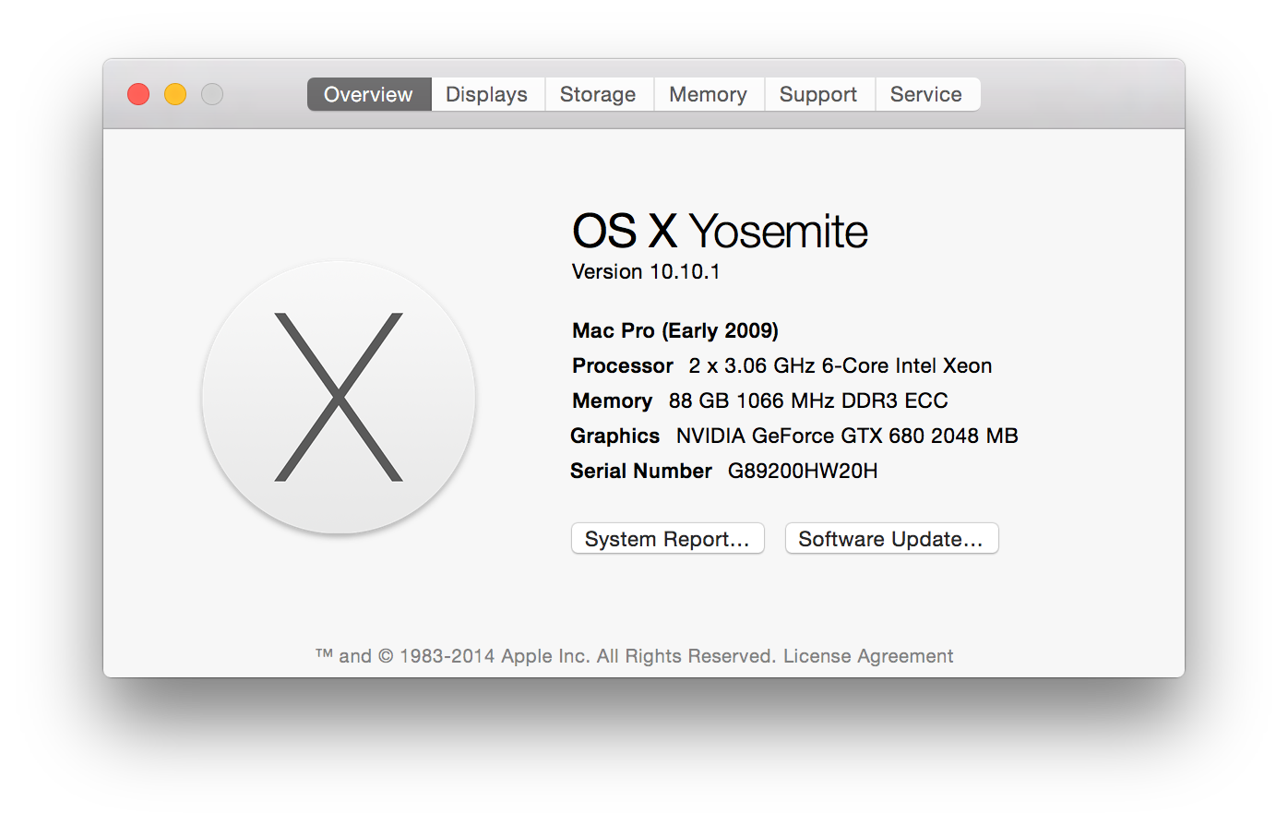The height and width of the screenshot is (825, 1288).
Task: Click the Mac Pro (Early 2009) model name
Action: pyautogui.click(x=675, y=331)
